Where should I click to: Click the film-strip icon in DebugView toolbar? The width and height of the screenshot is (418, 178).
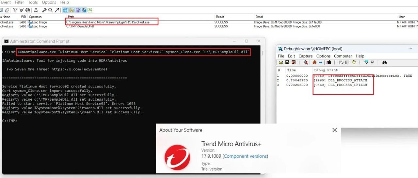[x=329, y=62]
